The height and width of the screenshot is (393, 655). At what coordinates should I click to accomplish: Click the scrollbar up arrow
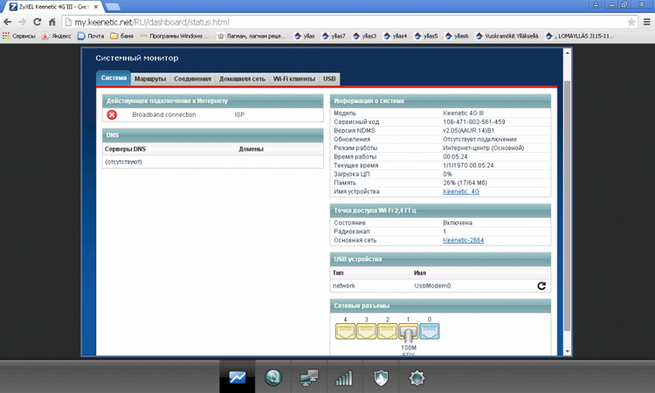567,53
